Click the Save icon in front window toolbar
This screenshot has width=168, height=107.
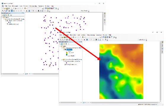(x=65, y=37)
